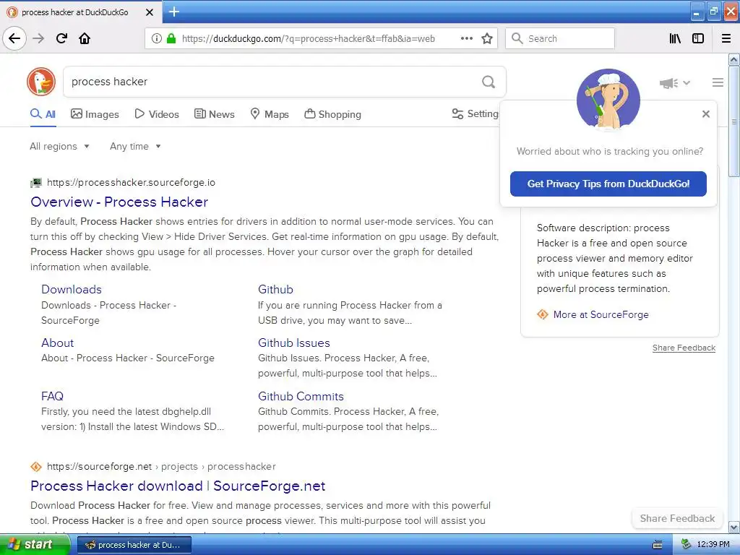Viewport: 740px width, 555px height.
Task: Toggle the sidebar icon in toolbar
Action: 698,38
